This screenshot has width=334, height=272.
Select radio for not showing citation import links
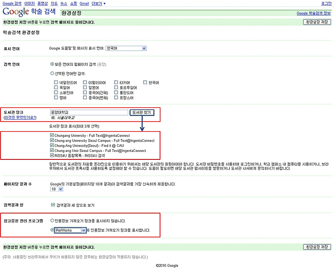coord(52,221)
